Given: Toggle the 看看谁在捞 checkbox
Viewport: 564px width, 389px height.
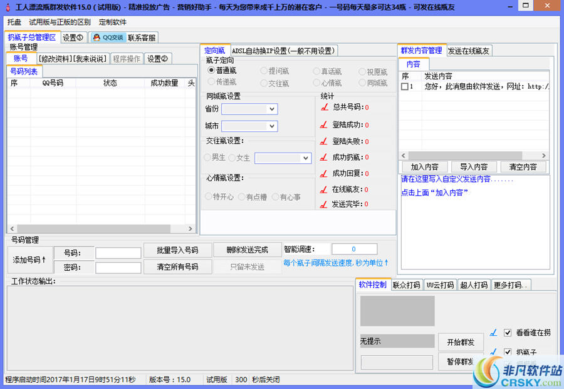Looking at the screenshot, I should (x=508, y=333).
